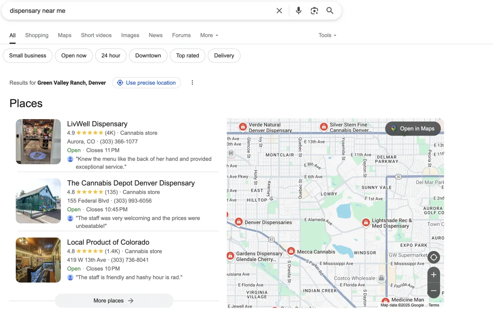Image resolution: width=493 pixels, height=322 pixels.
Task: Zoom in the map with plus button
Action: [433, 274]
